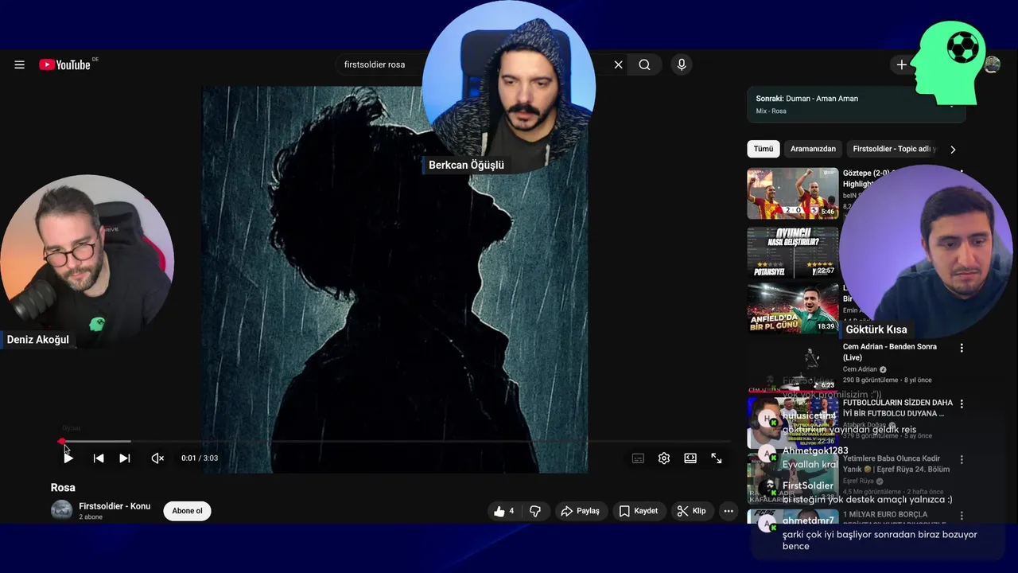Open options for Yetimlere Baba Olunca video
The height and width of the screenshot is (573, 1018).
point(962,459)
